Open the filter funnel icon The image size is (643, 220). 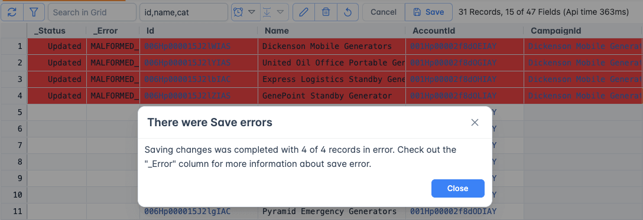point(34,12)
